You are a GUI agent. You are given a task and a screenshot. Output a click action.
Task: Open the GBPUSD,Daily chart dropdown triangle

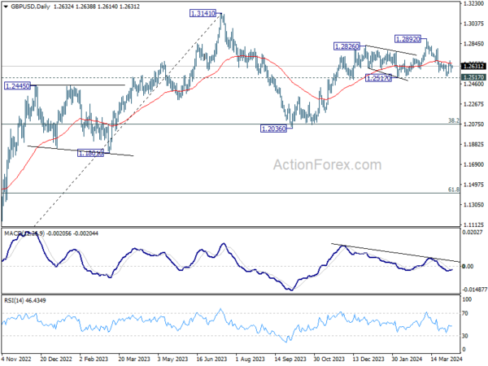(x=6, y=7)
